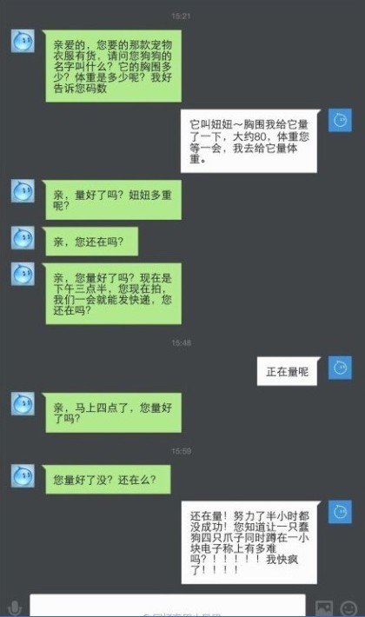This screenshot has height=617, width=365.
Task: Select the 亲，您还在吗？ bubble
Action: point(90,242)
